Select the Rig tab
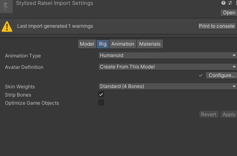The height and width of the screenshot is (156, 237). (x=103, y=44)
